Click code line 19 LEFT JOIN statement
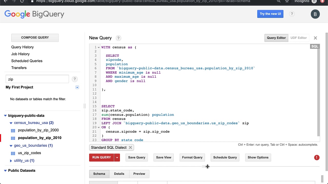The image size is (328, 184). [x=175, y=123]
